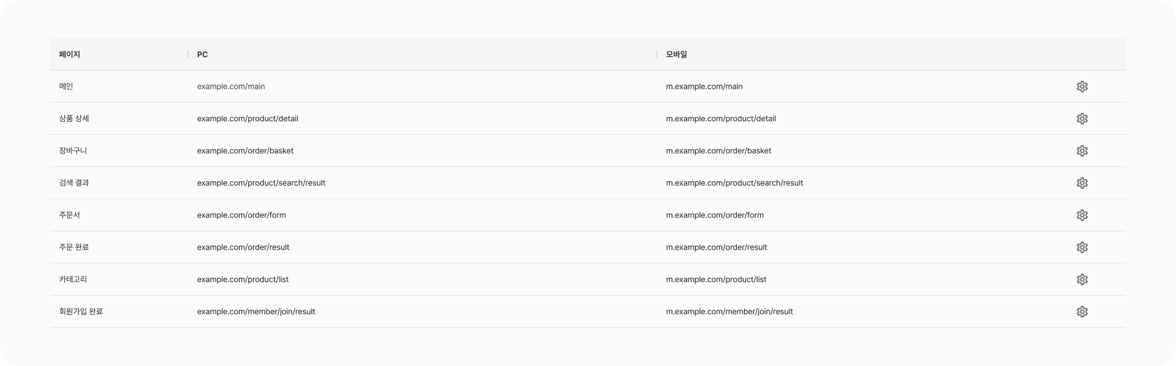The height and width of the screenshot is (366, 1176).
Task: Open the 주문서 row gear icon
Action: pos(1082,215)
